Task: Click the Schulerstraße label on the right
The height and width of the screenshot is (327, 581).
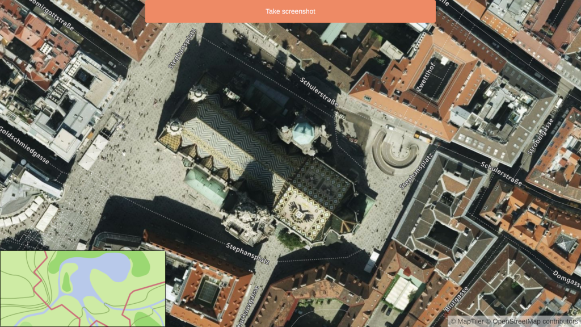Action: (x=502, y=173)
